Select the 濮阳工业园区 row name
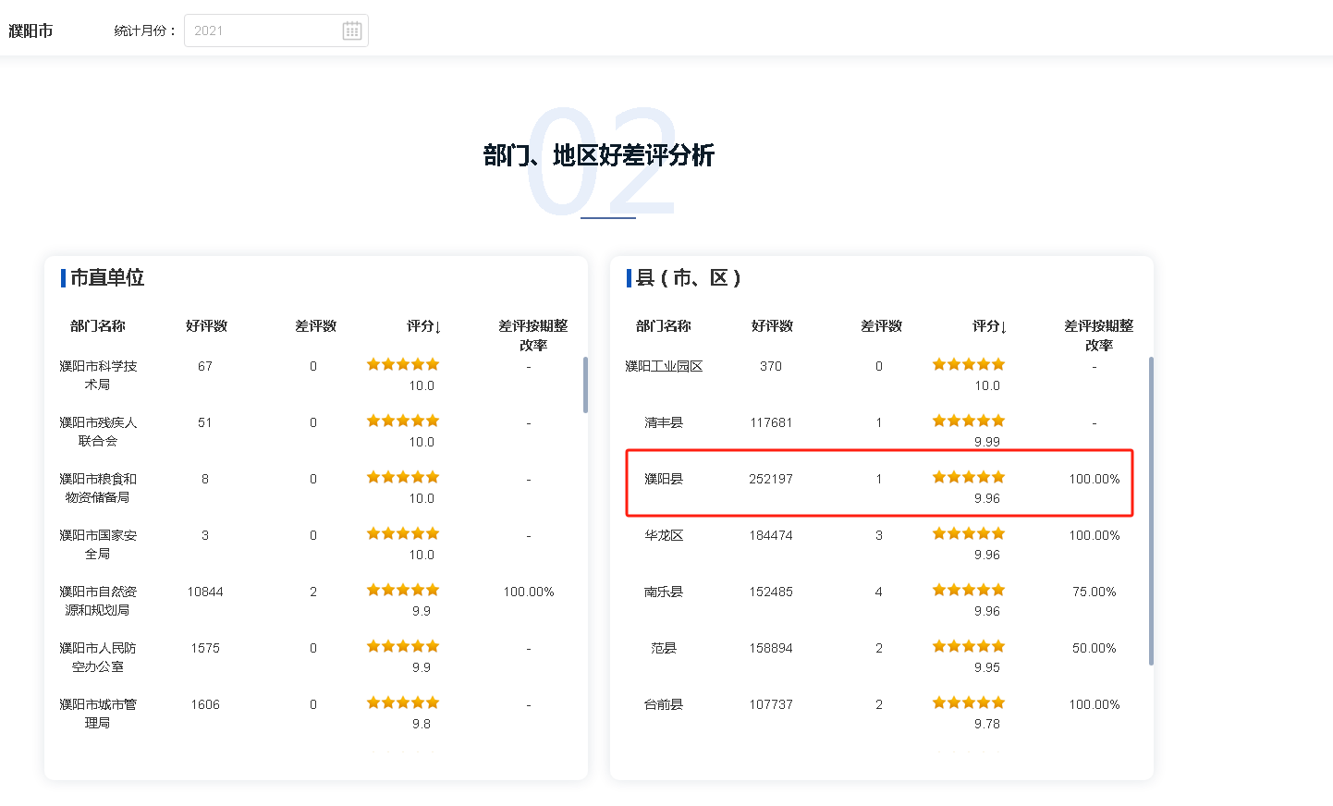This screenshot has height=806, width=1333. (x=664, y=367)
